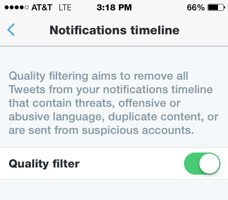Image resolution: width=228 pixels, height=200 pixels.
Task: Tap the green part of the switch
Action: click(x=191, y=164)
